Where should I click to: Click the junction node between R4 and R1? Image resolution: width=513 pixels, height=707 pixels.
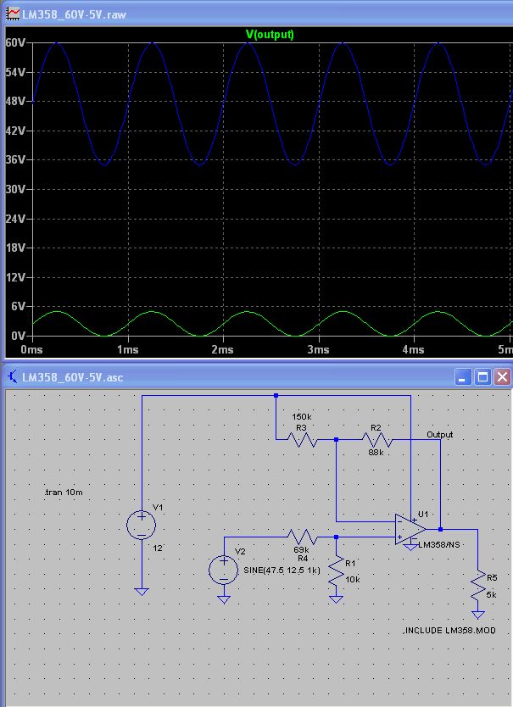[336, 537]
